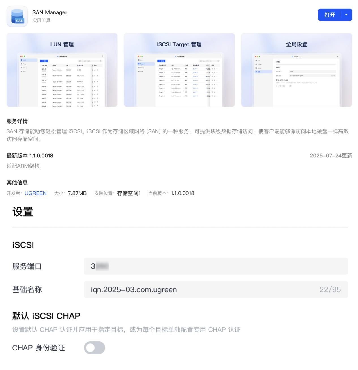Select the 最新版本 1.1.0.0018 text
The height and width of the screenshot is (370, 358).
[30, 156]
